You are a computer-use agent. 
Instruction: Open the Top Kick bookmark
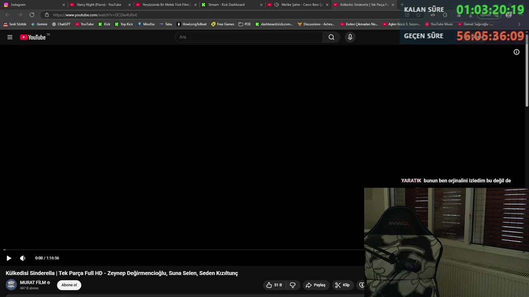[x=124, y=24]
